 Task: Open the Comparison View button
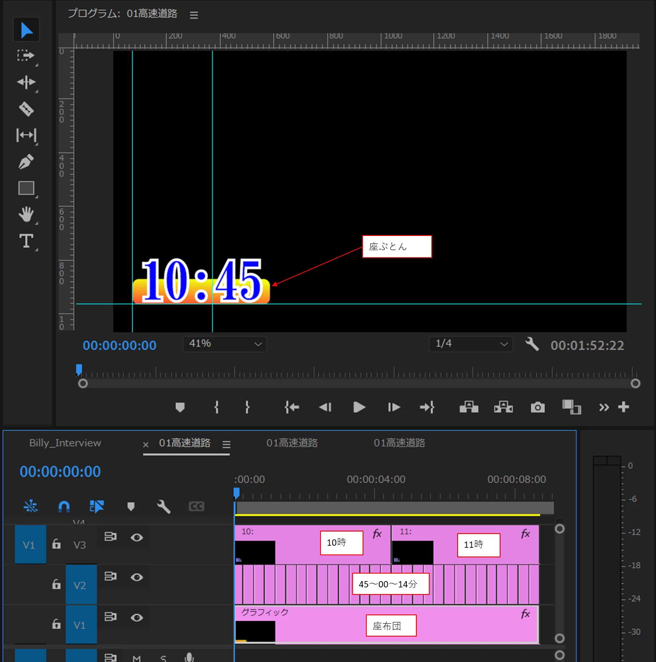(x=571, y=407)
